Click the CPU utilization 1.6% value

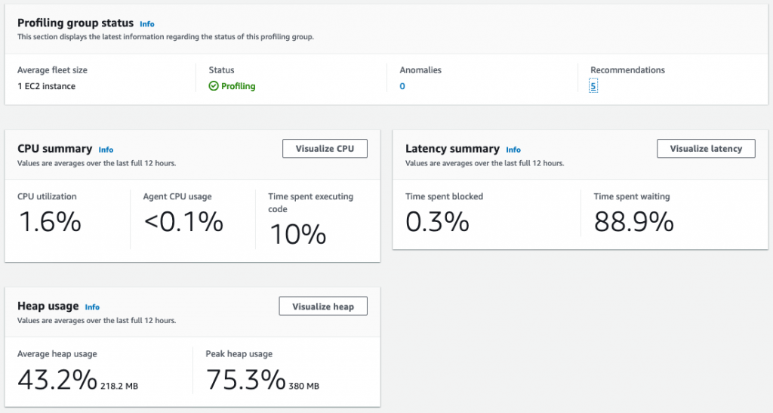pos(49,222)
